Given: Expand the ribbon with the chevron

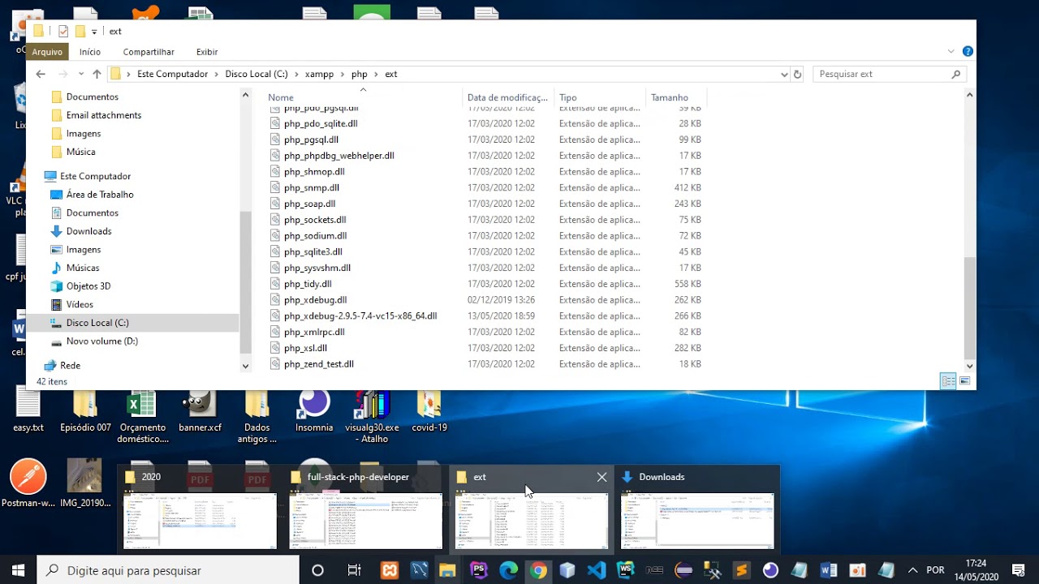Looking at the screenshot, I should click(x=951, y=51).
